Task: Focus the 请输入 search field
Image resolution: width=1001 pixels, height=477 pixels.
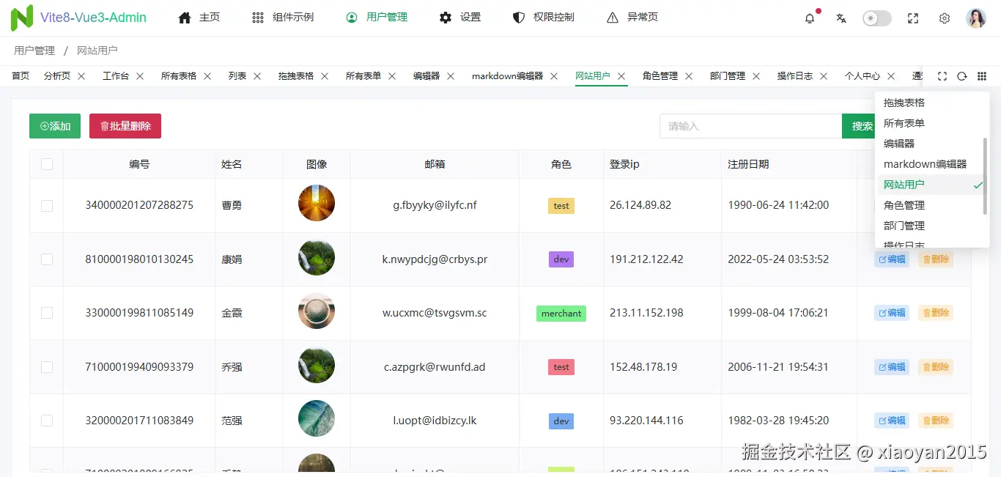Action: tap(750, 126)
